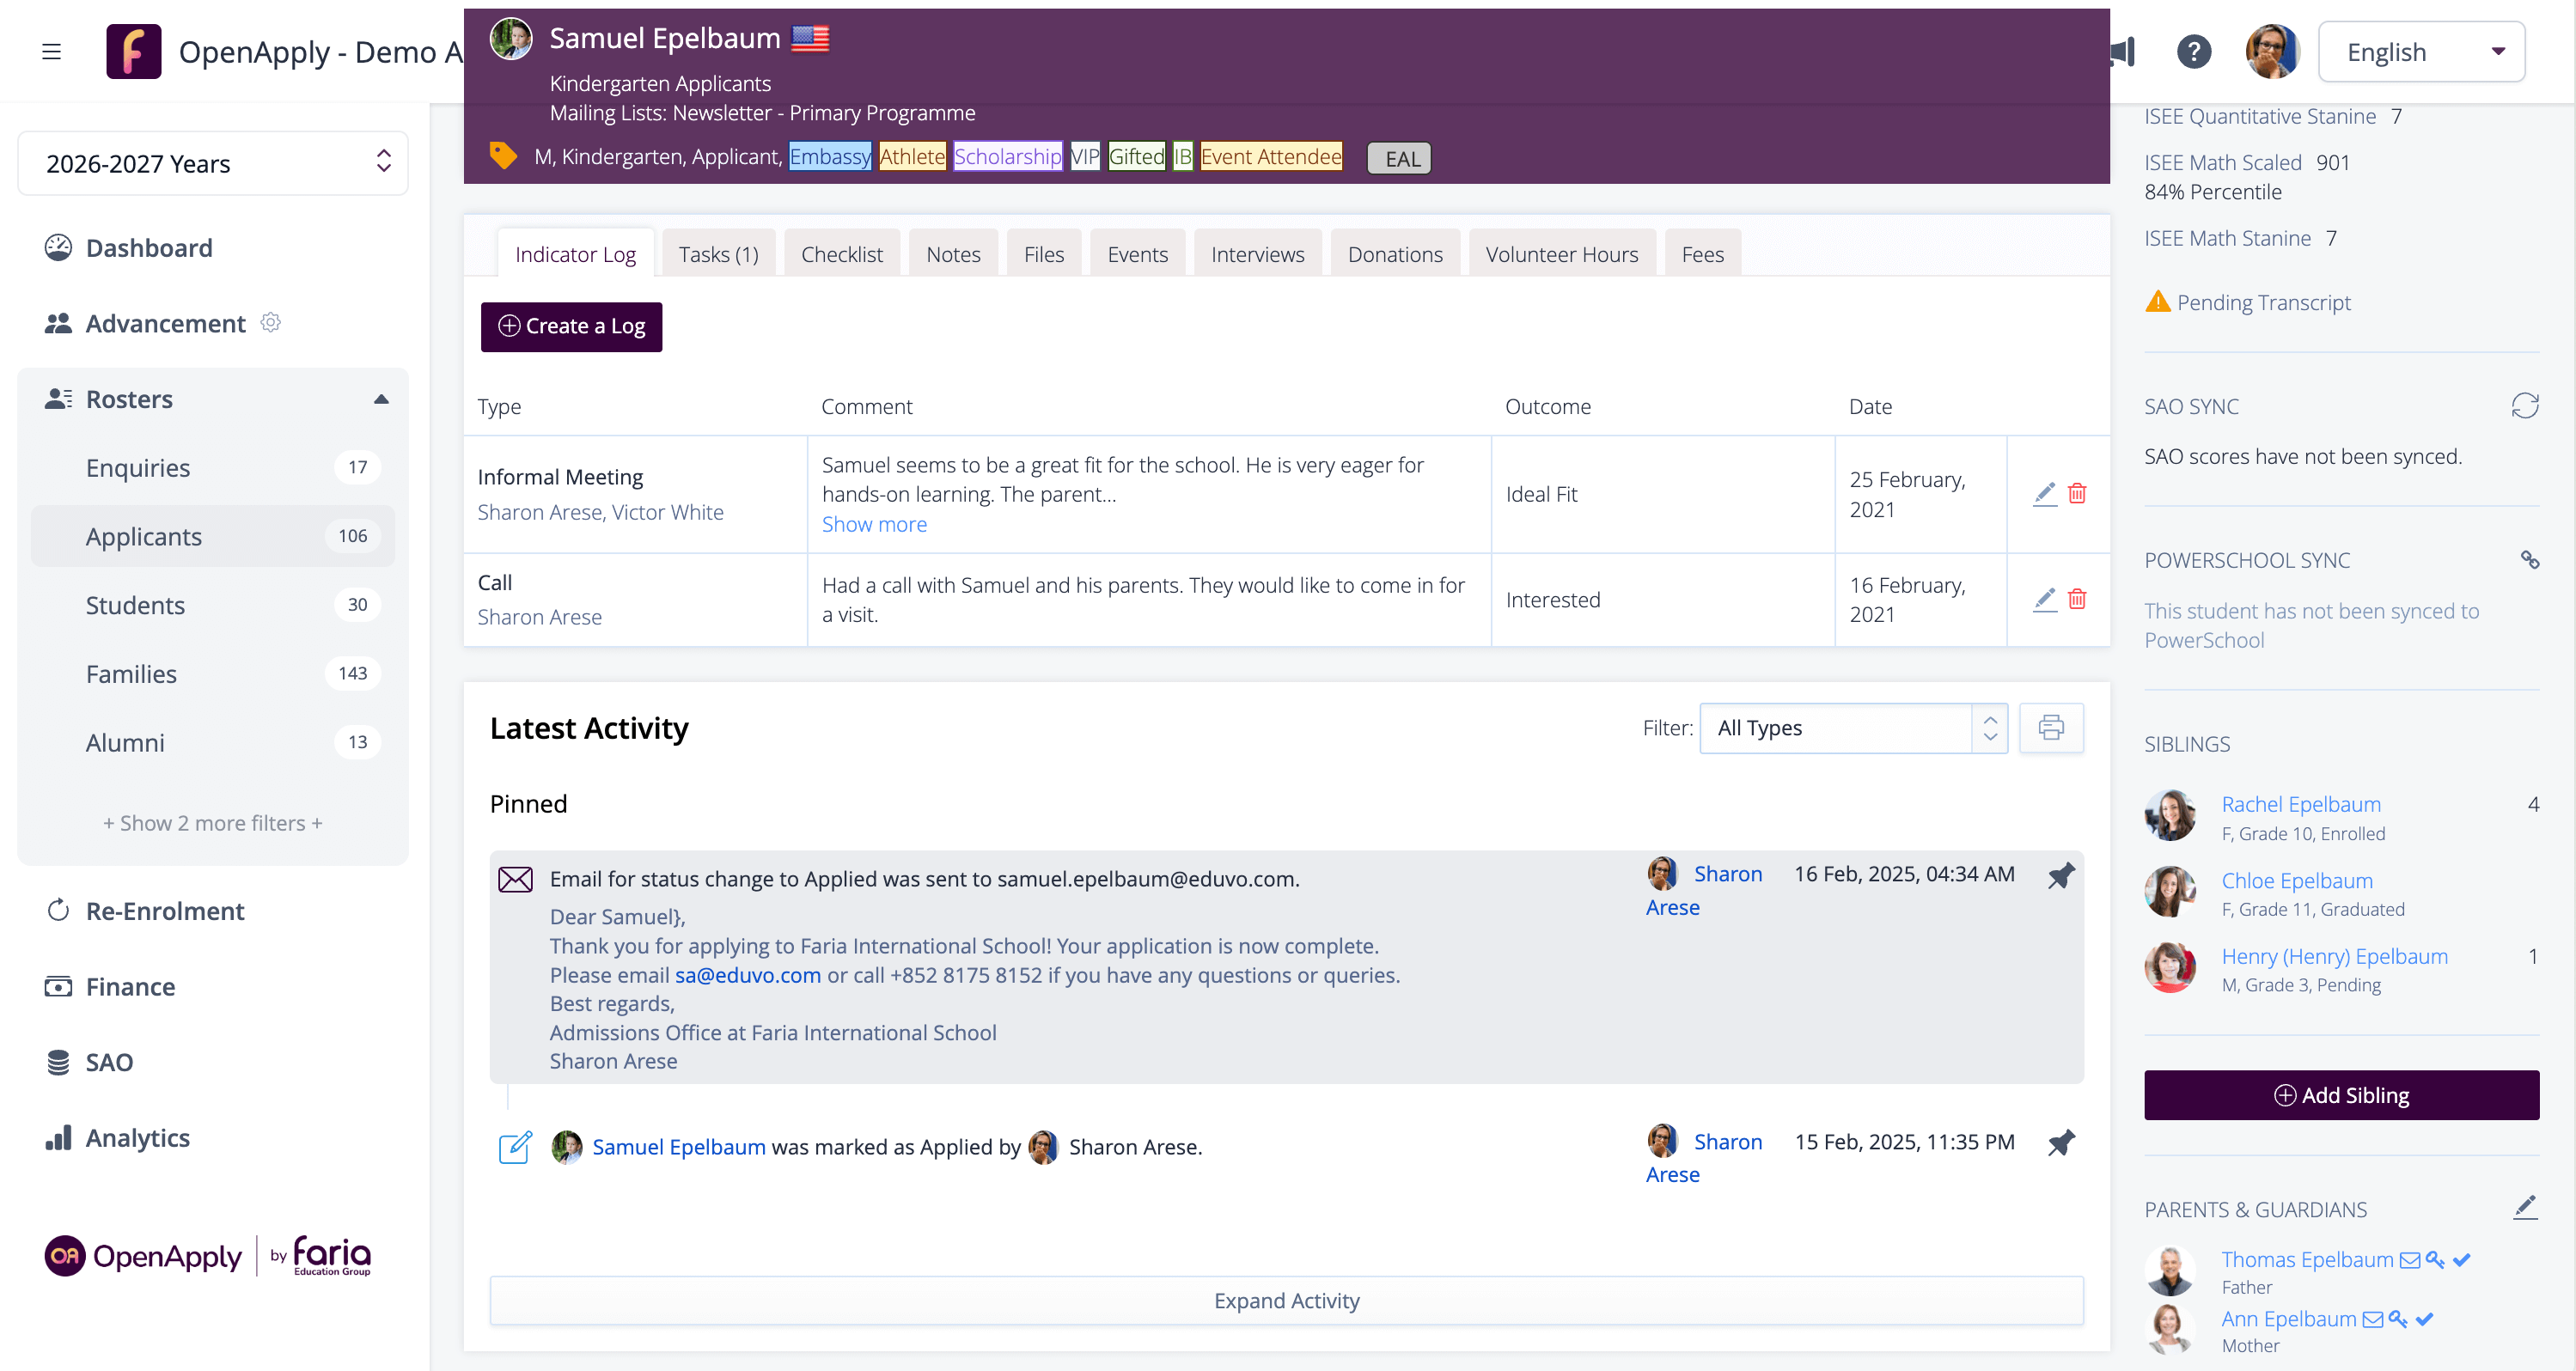This screenshot has width=2576, height=1371.
Task: Click the Advancement settings gear icon
Action: pyautogui.click(x=270, y=322)
